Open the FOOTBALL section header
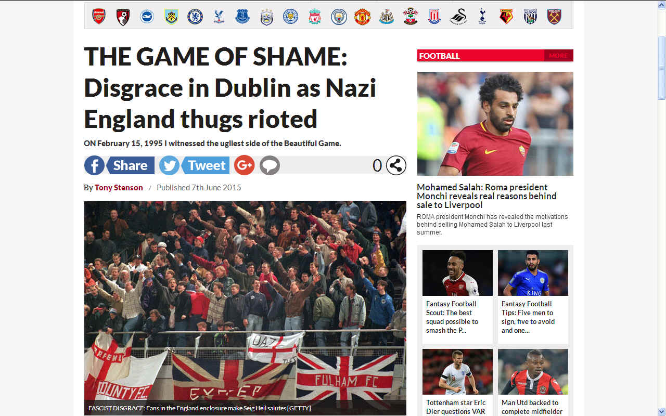666x416 pixels. pyautogui.click(x=440, y=56)
